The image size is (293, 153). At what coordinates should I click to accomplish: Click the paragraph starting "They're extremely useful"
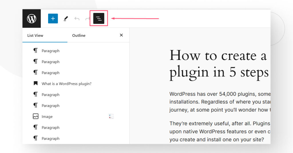[220, 131]
